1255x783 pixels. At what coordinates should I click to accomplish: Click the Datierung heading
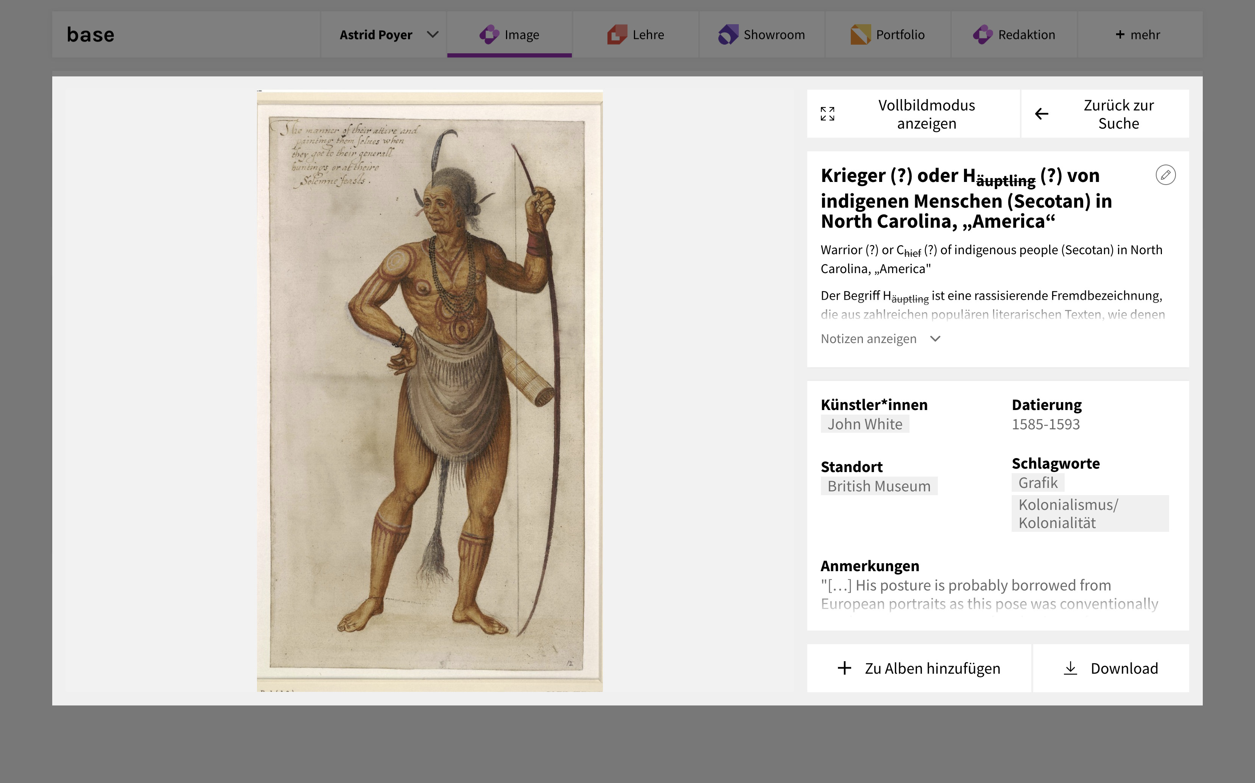[1047, 404]
